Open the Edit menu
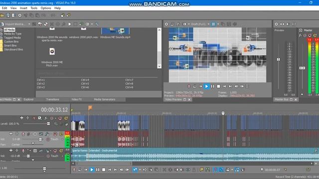Image resolution: width=319 pixels, height=179 pixels. [x=4, y=8]
